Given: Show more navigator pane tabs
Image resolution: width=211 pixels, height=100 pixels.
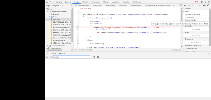Looking at the screenshot, I should 63,6.
